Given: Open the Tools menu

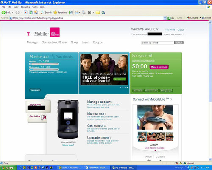Looking at the screenshot, I should [35, 7].
